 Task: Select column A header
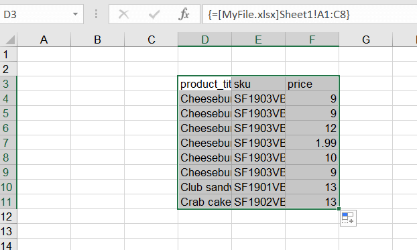click(x=44, y=40)
